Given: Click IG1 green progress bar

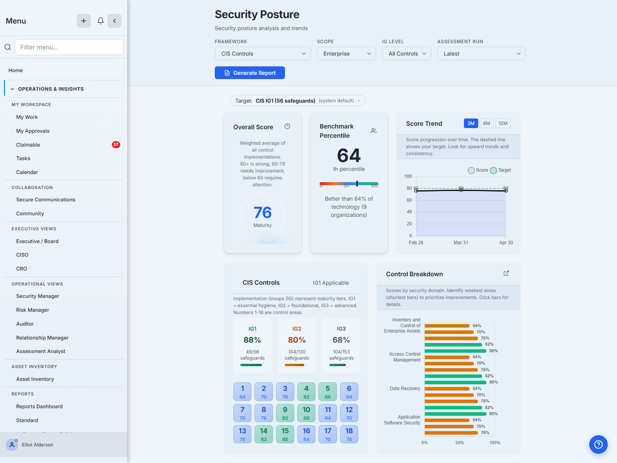Looking at the screenshot, I should pyautogui.click(x=251, y=365).
